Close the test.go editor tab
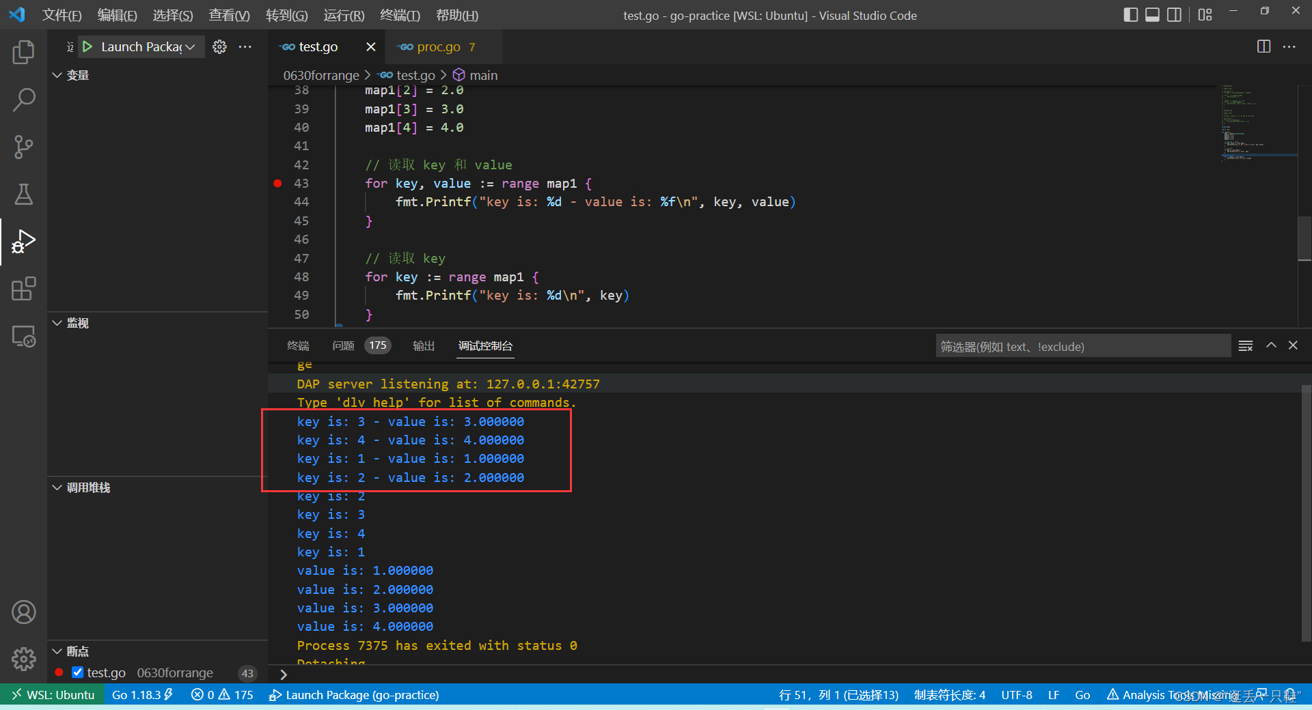1312x710 pixels. 371,46
